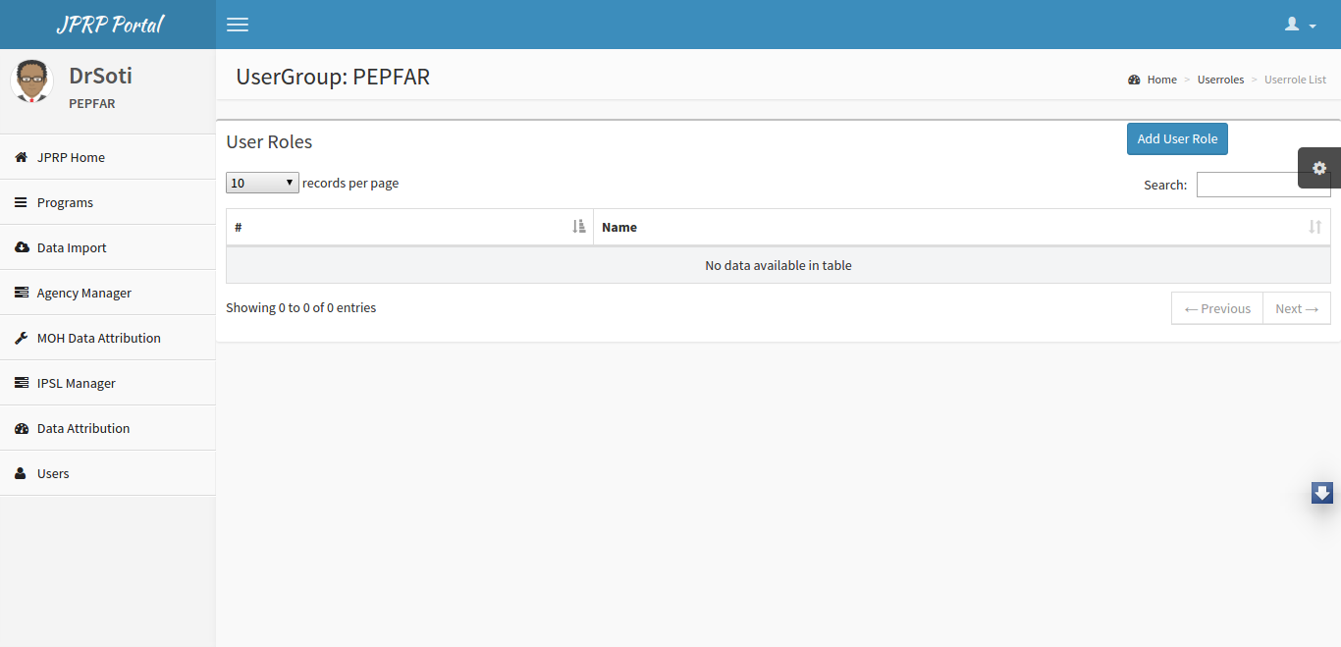This screenshot has width=1341, height=647.
Task: Click the DrSoti avatar picture
Action: click(x=31, y=81)
